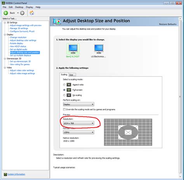Click the Home icon in toolbar
Viewport: 184px width, 180px height.
[32, 13]
